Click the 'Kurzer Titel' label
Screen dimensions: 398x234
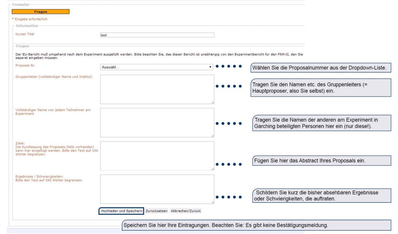coord(25,34)
